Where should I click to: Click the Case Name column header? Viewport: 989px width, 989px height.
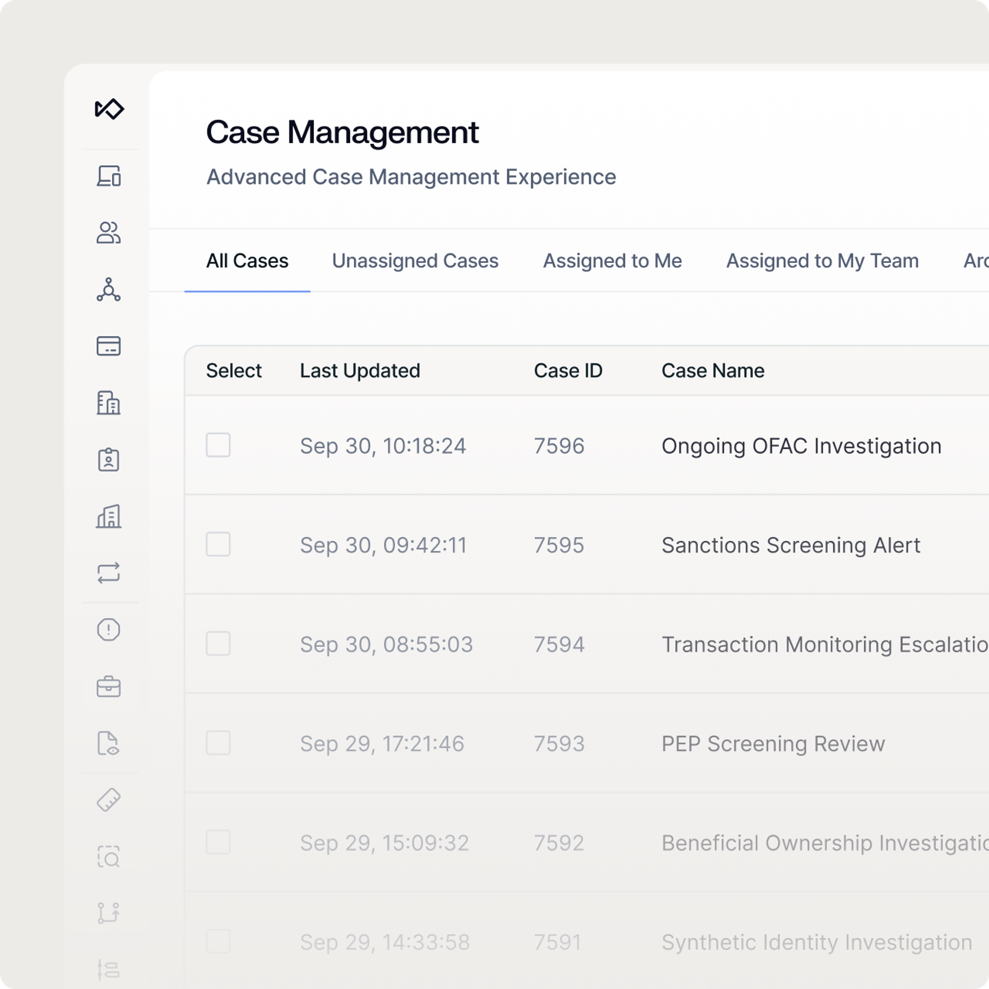pyautogui.click(x=713, y=371)
